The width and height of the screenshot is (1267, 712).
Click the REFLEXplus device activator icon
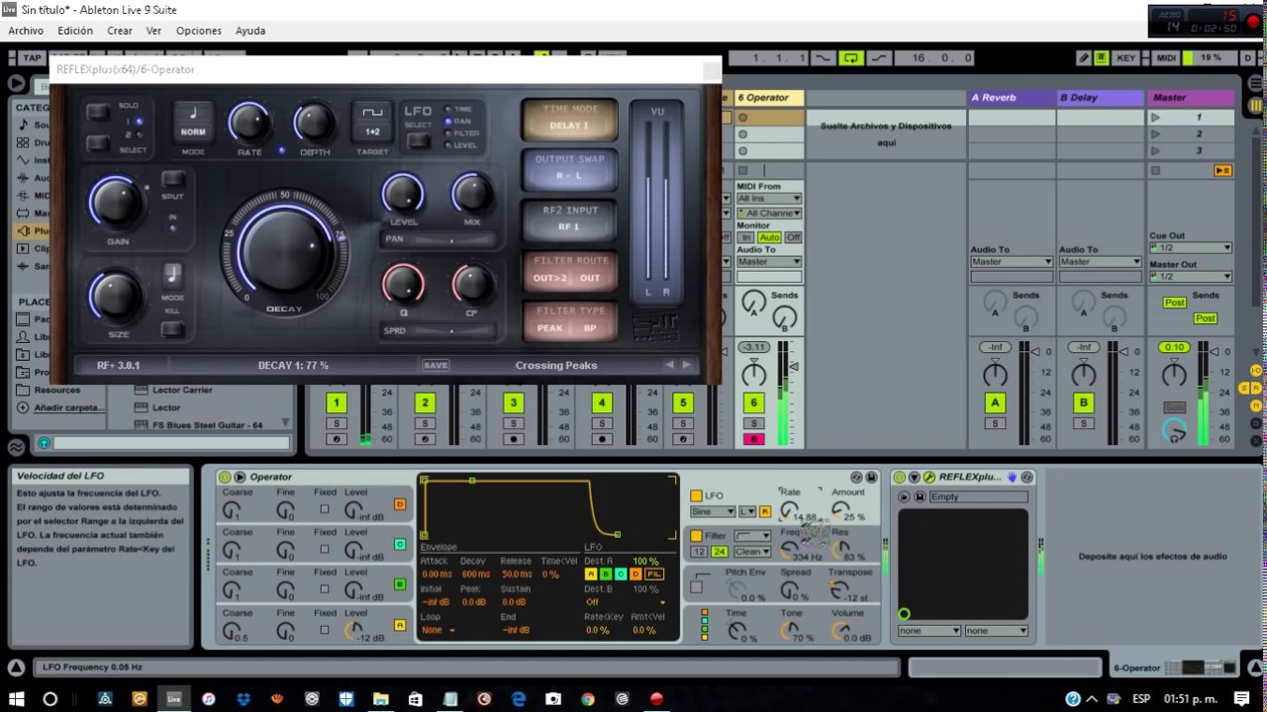901,477
